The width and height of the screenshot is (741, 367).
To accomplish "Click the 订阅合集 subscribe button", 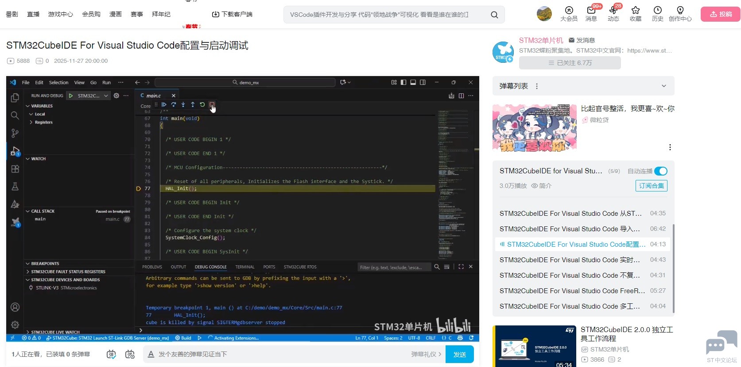I will (651, 186).
